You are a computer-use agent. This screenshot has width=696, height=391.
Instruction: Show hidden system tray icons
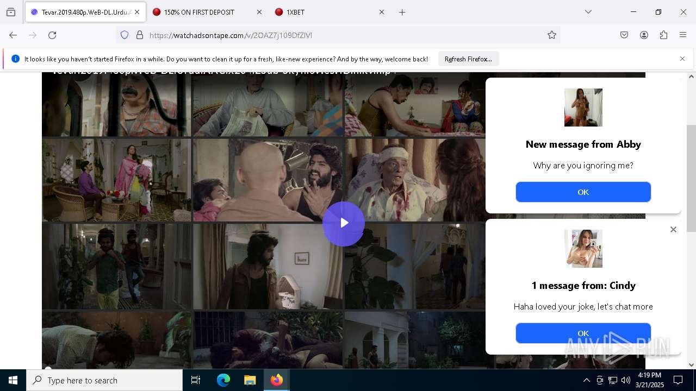(586, 380)
